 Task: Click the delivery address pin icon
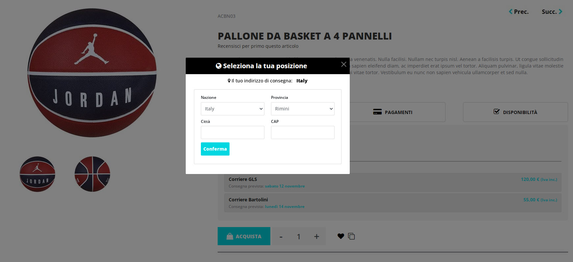point(229,81)
